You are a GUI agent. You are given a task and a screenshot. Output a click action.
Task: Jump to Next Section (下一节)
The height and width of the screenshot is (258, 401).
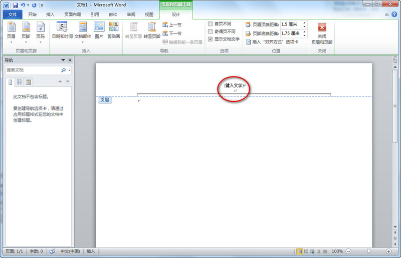(172, 33)
